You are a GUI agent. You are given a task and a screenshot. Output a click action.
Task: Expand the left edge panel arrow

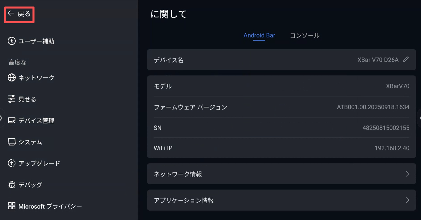(x=1, y=118)
